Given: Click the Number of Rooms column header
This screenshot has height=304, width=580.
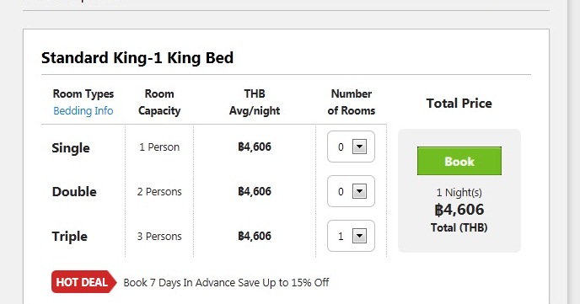Looking at the screenshot, I should (x=351, y=102).
